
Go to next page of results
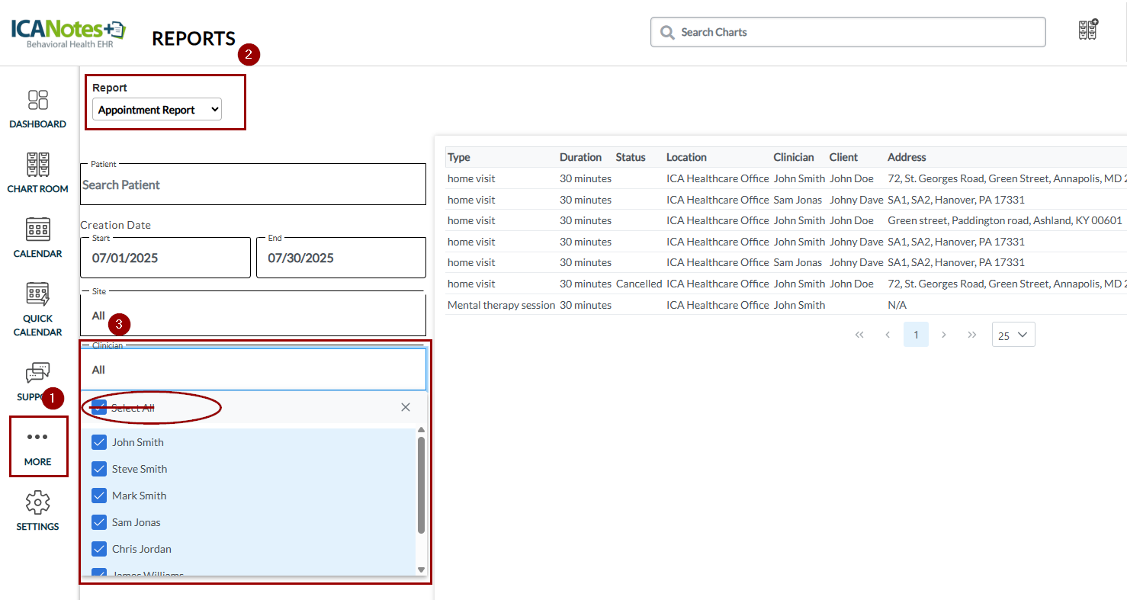[944, 335]
